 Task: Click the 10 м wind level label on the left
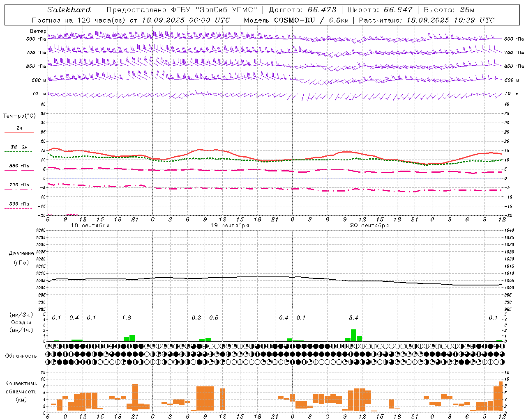coord(39,94)
